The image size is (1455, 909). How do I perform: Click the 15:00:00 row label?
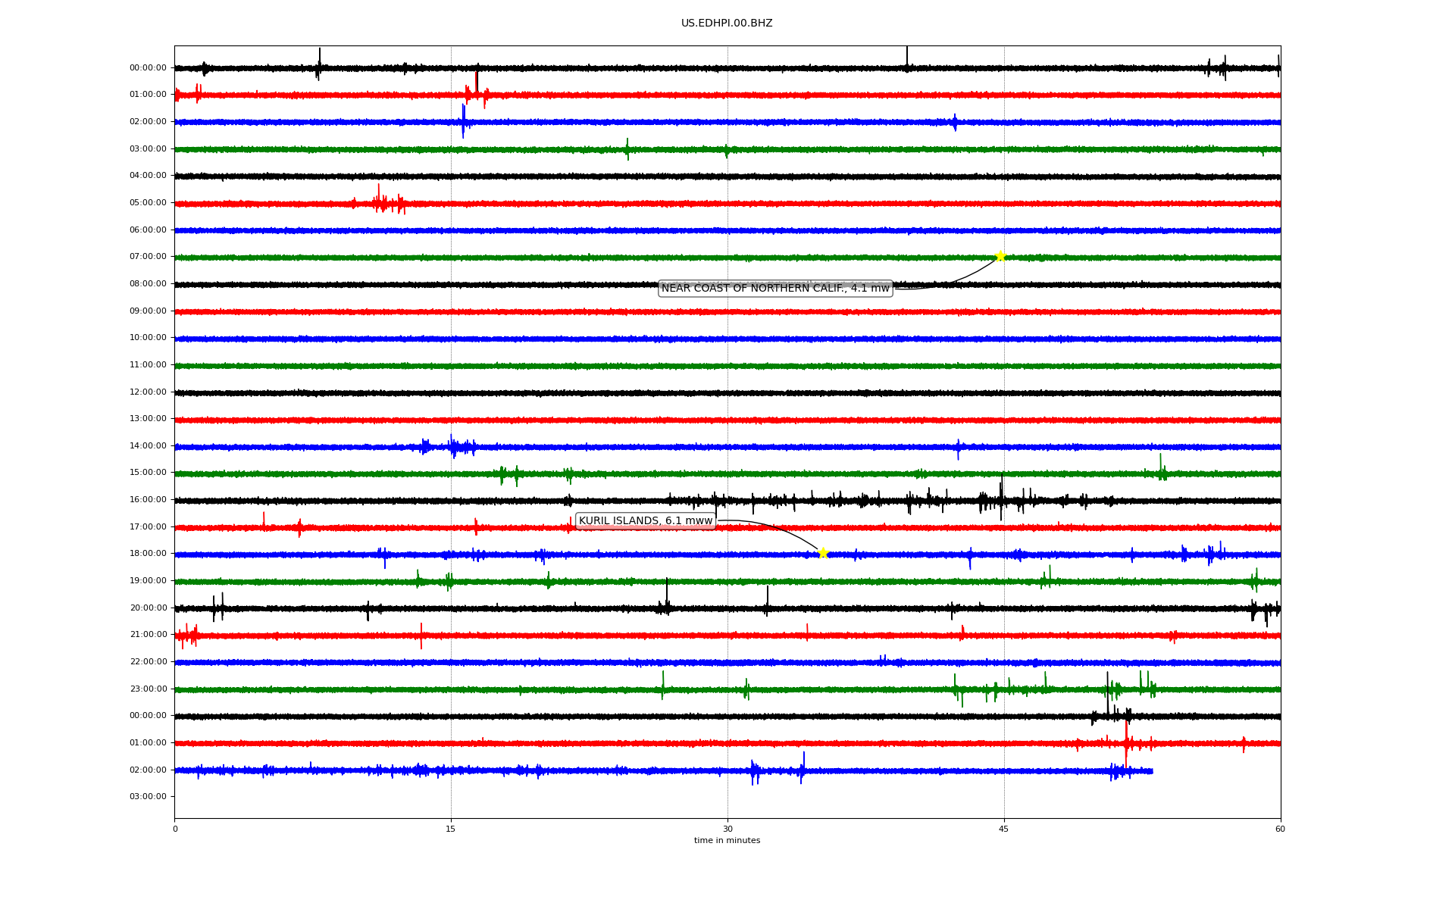(x=148, y=472)
